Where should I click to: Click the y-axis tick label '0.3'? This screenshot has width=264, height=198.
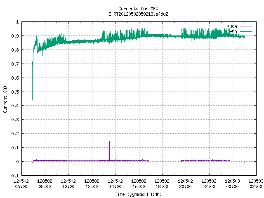(x=15, y=120)
